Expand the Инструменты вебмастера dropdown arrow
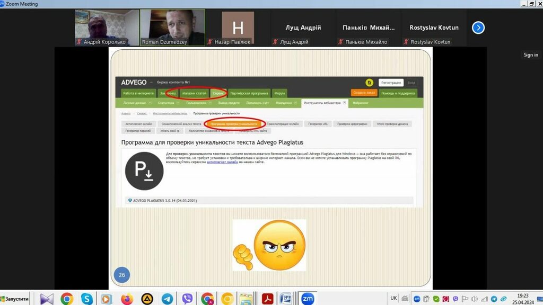The width and height of the screenshot is (543, 305). [345, 103]
